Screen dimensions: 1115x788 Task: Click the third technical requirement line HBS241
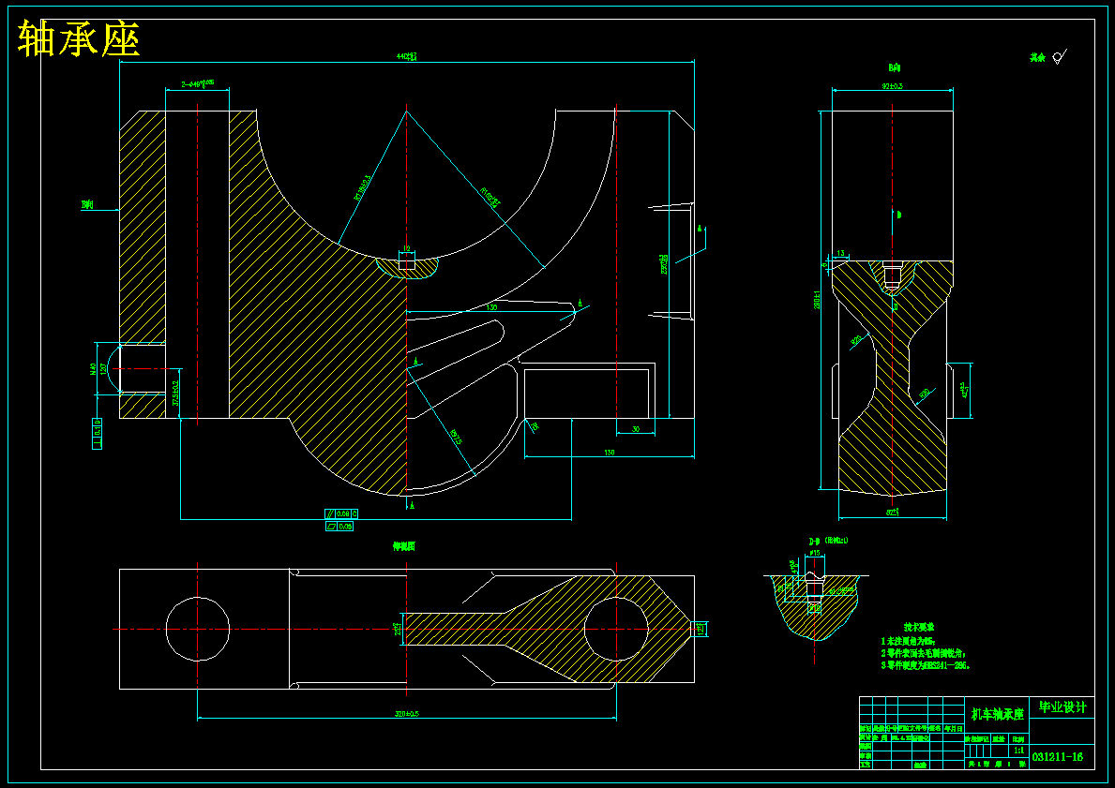point(926,666)
